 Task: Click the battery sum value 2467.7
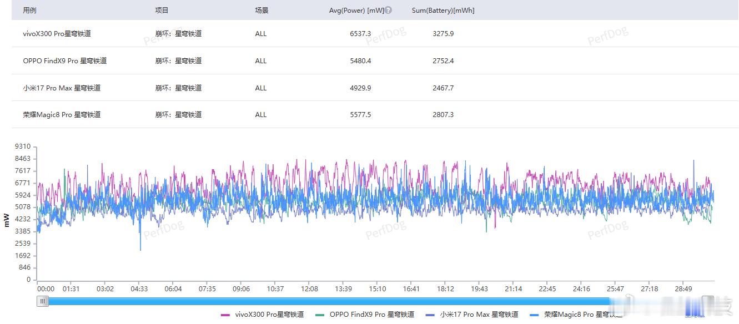[x=443, y=88]
